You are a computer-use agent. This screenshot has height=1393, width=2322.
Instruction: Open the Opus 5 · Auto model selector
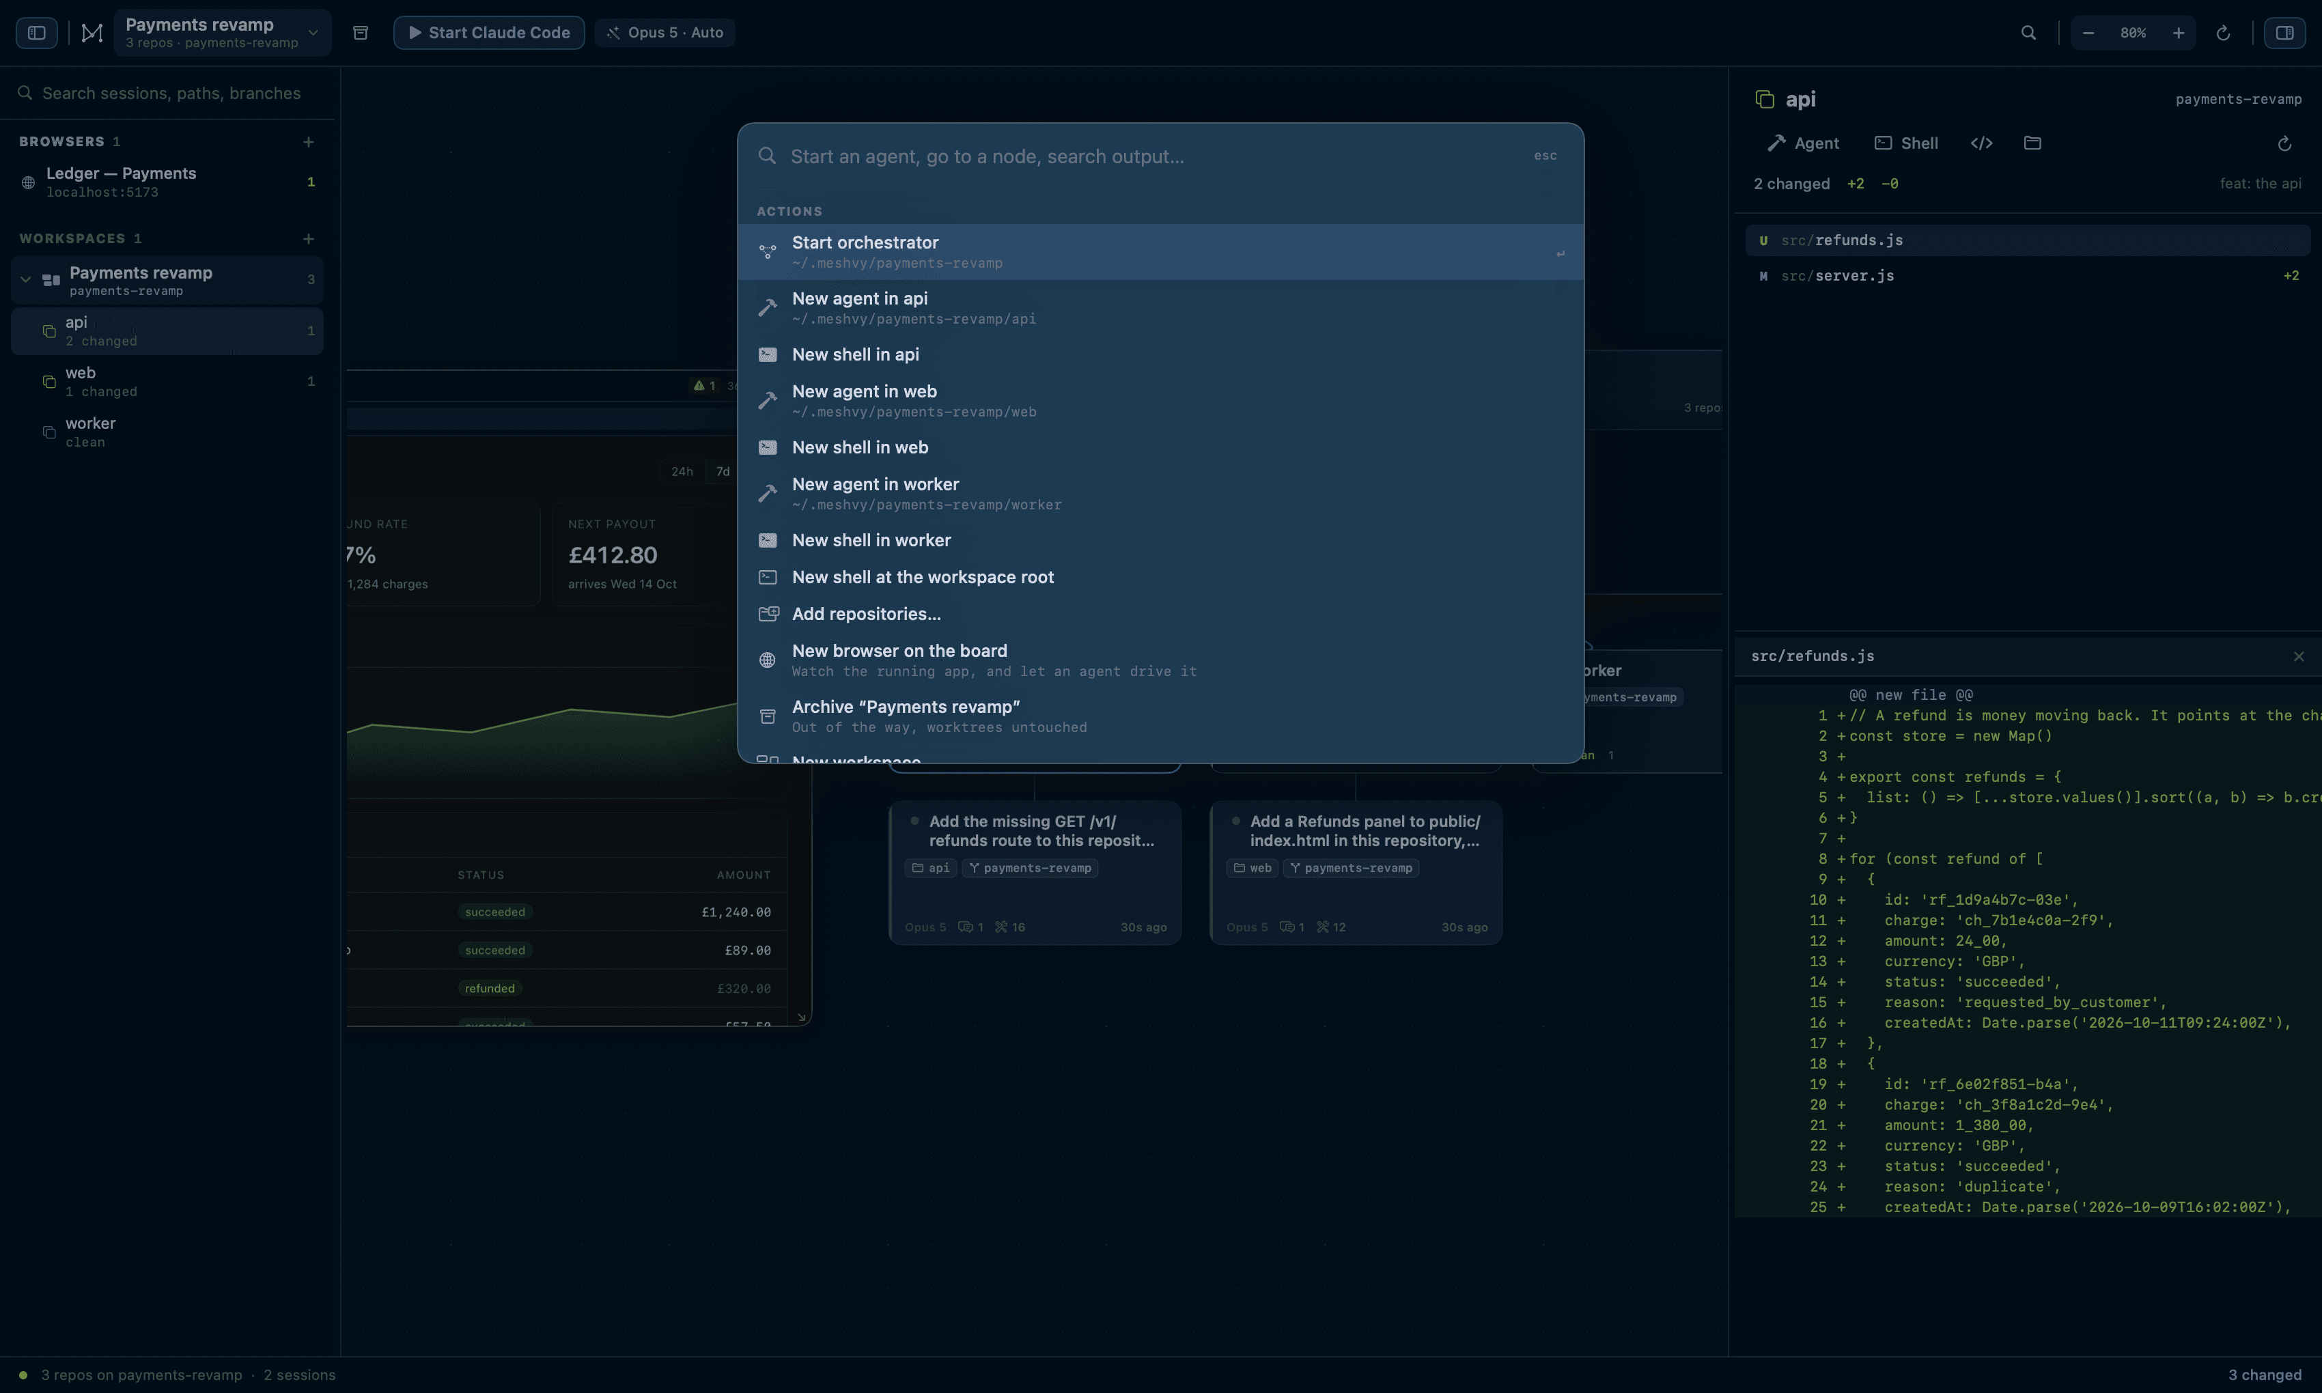coord(665,33)
